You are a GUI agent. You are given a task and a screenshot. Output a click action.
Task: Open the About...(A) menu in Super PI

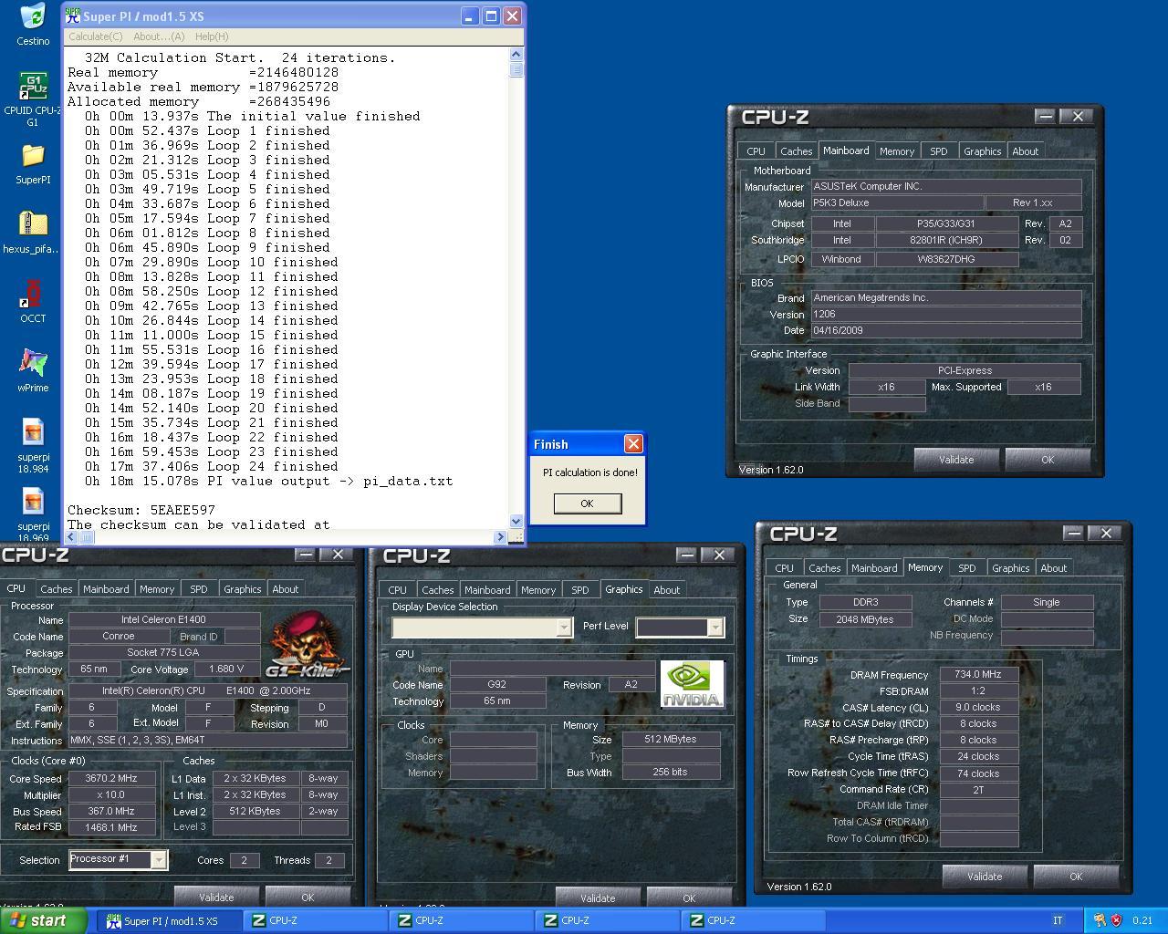click(159, 36)
